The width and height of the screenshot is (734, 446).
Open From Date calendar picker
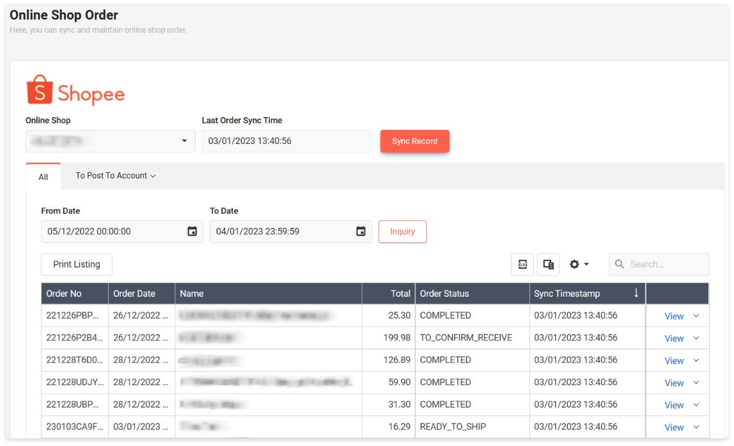click(192, 232)
